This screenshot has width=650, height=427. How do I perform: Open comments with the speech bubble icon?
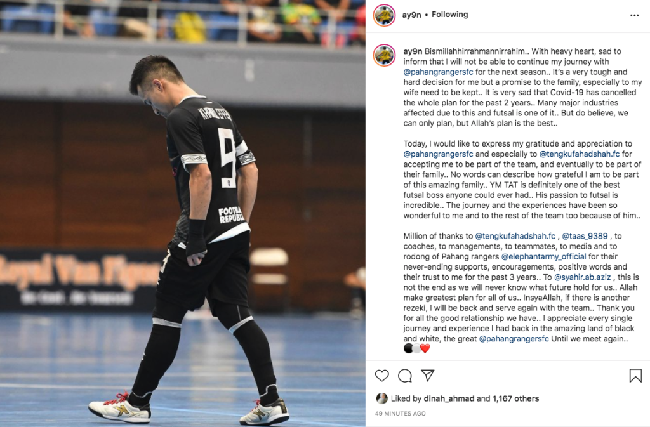point(404,376)
